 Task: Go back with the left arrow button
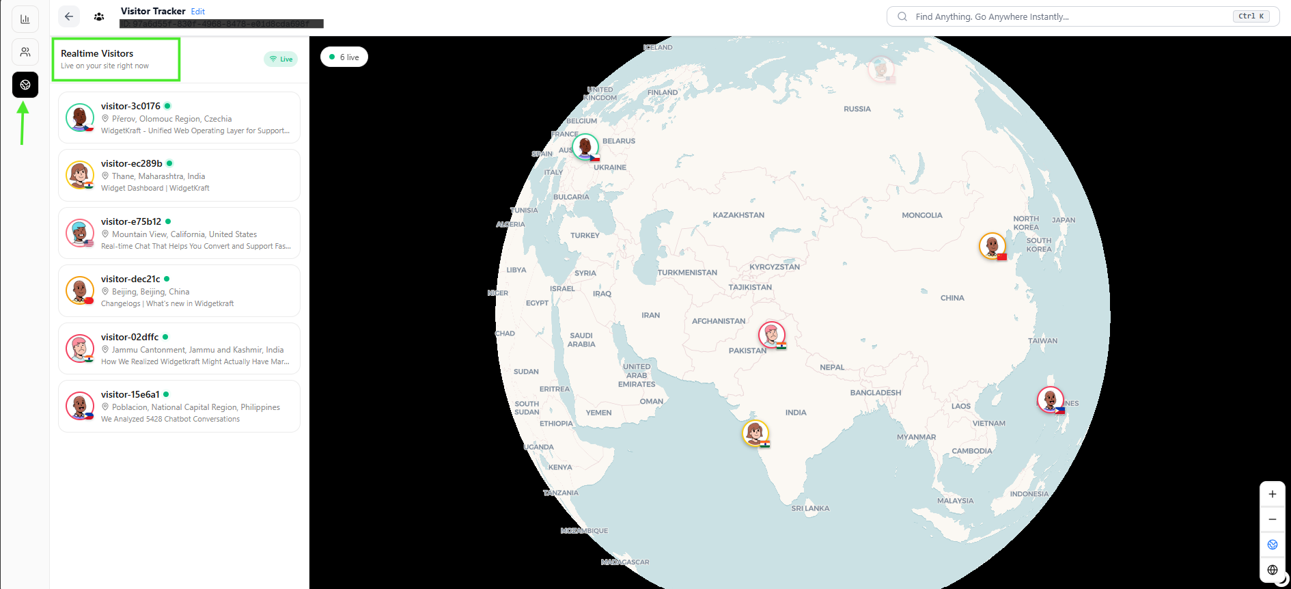(69, 16)
